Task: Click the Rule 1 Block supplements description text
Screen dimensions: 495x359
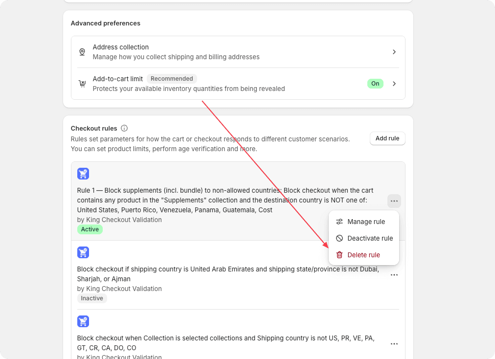Action: point(225,200)
